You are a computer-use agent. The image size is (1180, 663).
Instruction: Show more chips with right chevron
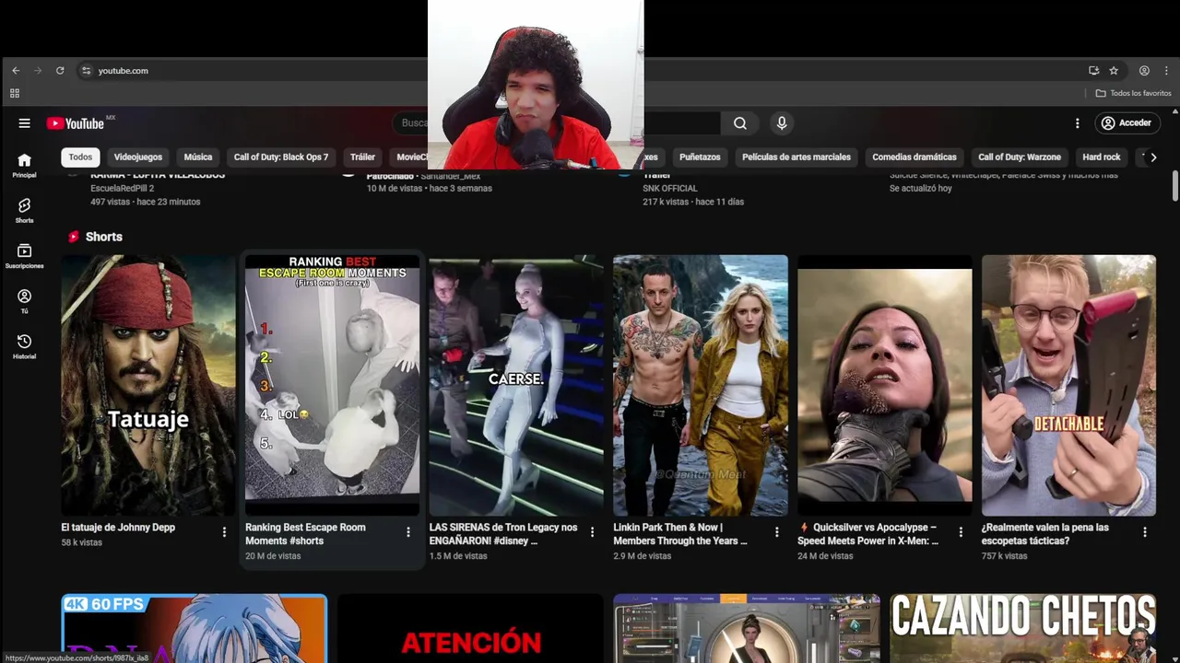click(x=1152, y=157)
